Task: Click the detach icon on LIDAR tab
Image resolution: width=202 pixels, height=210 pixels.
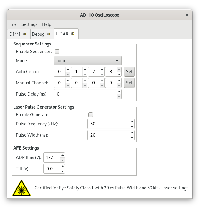Action: (x=72, y=34)
